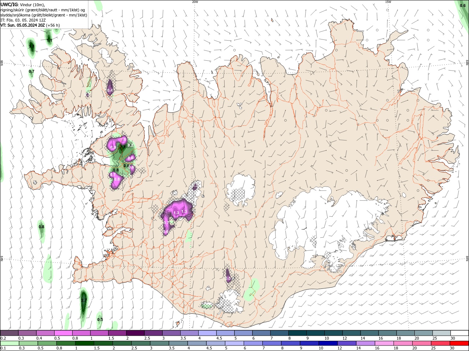The image size is (469, 351).
Task: Click the medium green 0.5 swatch in lower legend
Action: click(47, 343)
